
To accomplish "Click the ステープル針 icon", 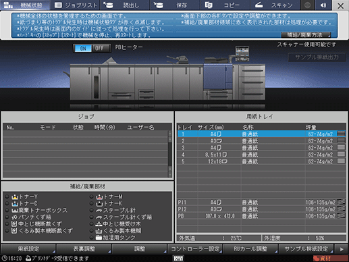I will pyautogui.click(x=99, y=211).
